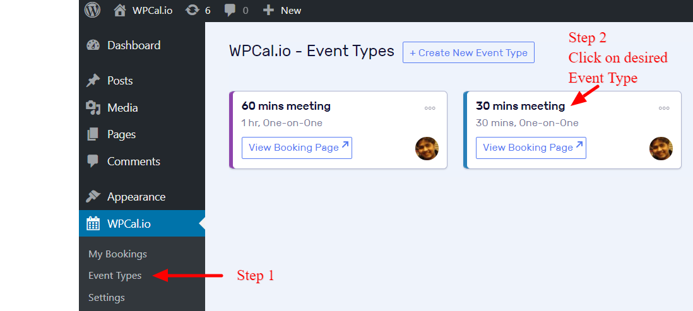The image size is (693, 311).
Task: Click the plus icon next to New
Action: click(x=268, y=10)
